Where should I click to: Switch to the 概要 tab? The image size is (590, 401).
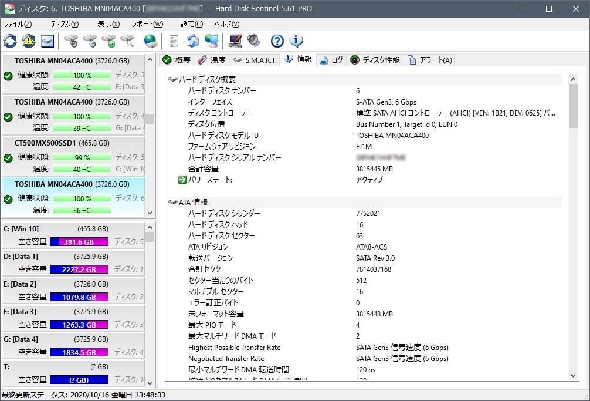tap(177, 60)
